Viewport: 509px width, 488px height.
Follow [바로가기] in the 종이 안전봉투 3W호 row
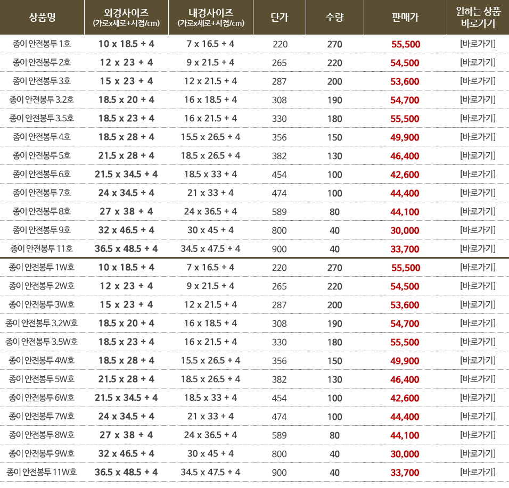478,304
